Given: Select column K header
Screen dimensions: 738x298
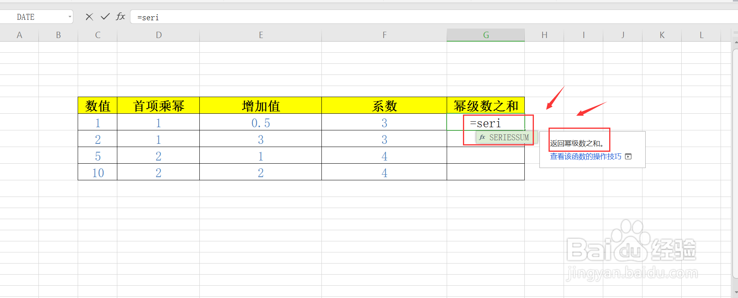Looking at the screenshot, I should 662,35.
